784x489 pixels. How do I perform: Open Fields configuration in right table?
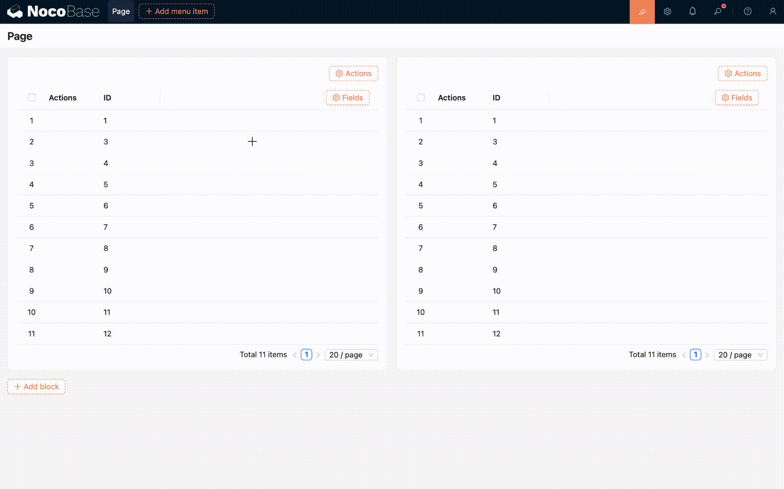pos(736,98)
